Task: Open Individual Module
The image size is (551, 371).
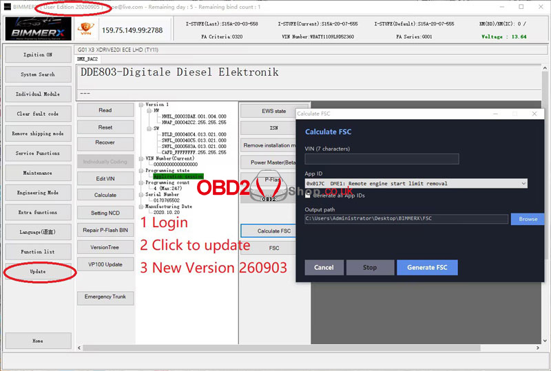Action: (x=38, y=94)
